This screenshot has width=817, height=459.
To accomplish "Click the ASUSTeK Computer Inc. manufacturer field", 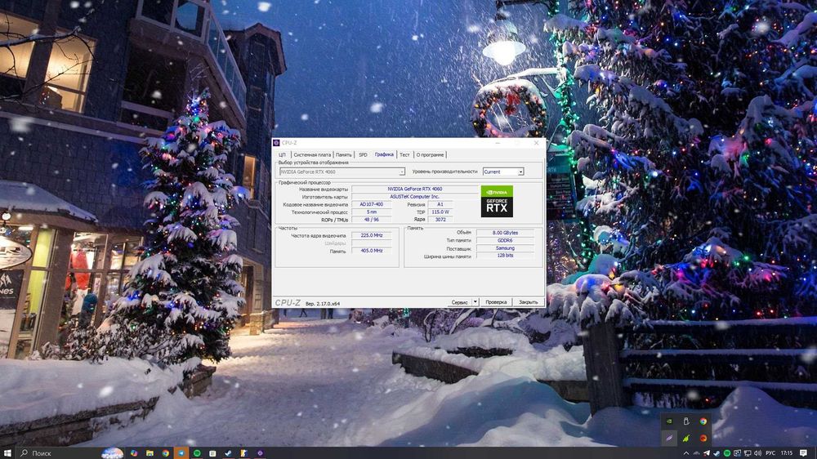I will click(415, 196).
